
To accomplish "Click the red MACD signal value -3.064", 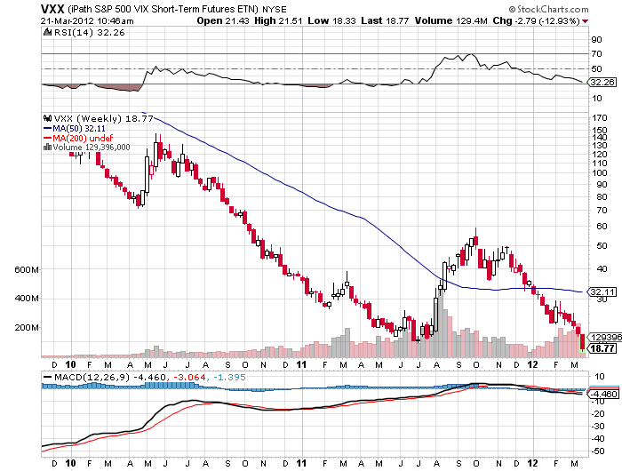I will point(189,377).
